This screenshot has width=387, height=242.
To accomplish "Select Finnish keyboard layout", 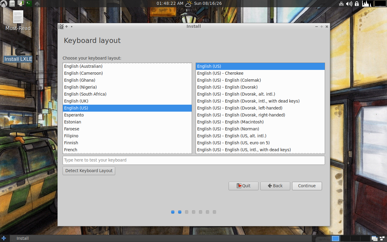I will (x=127, y=143).
